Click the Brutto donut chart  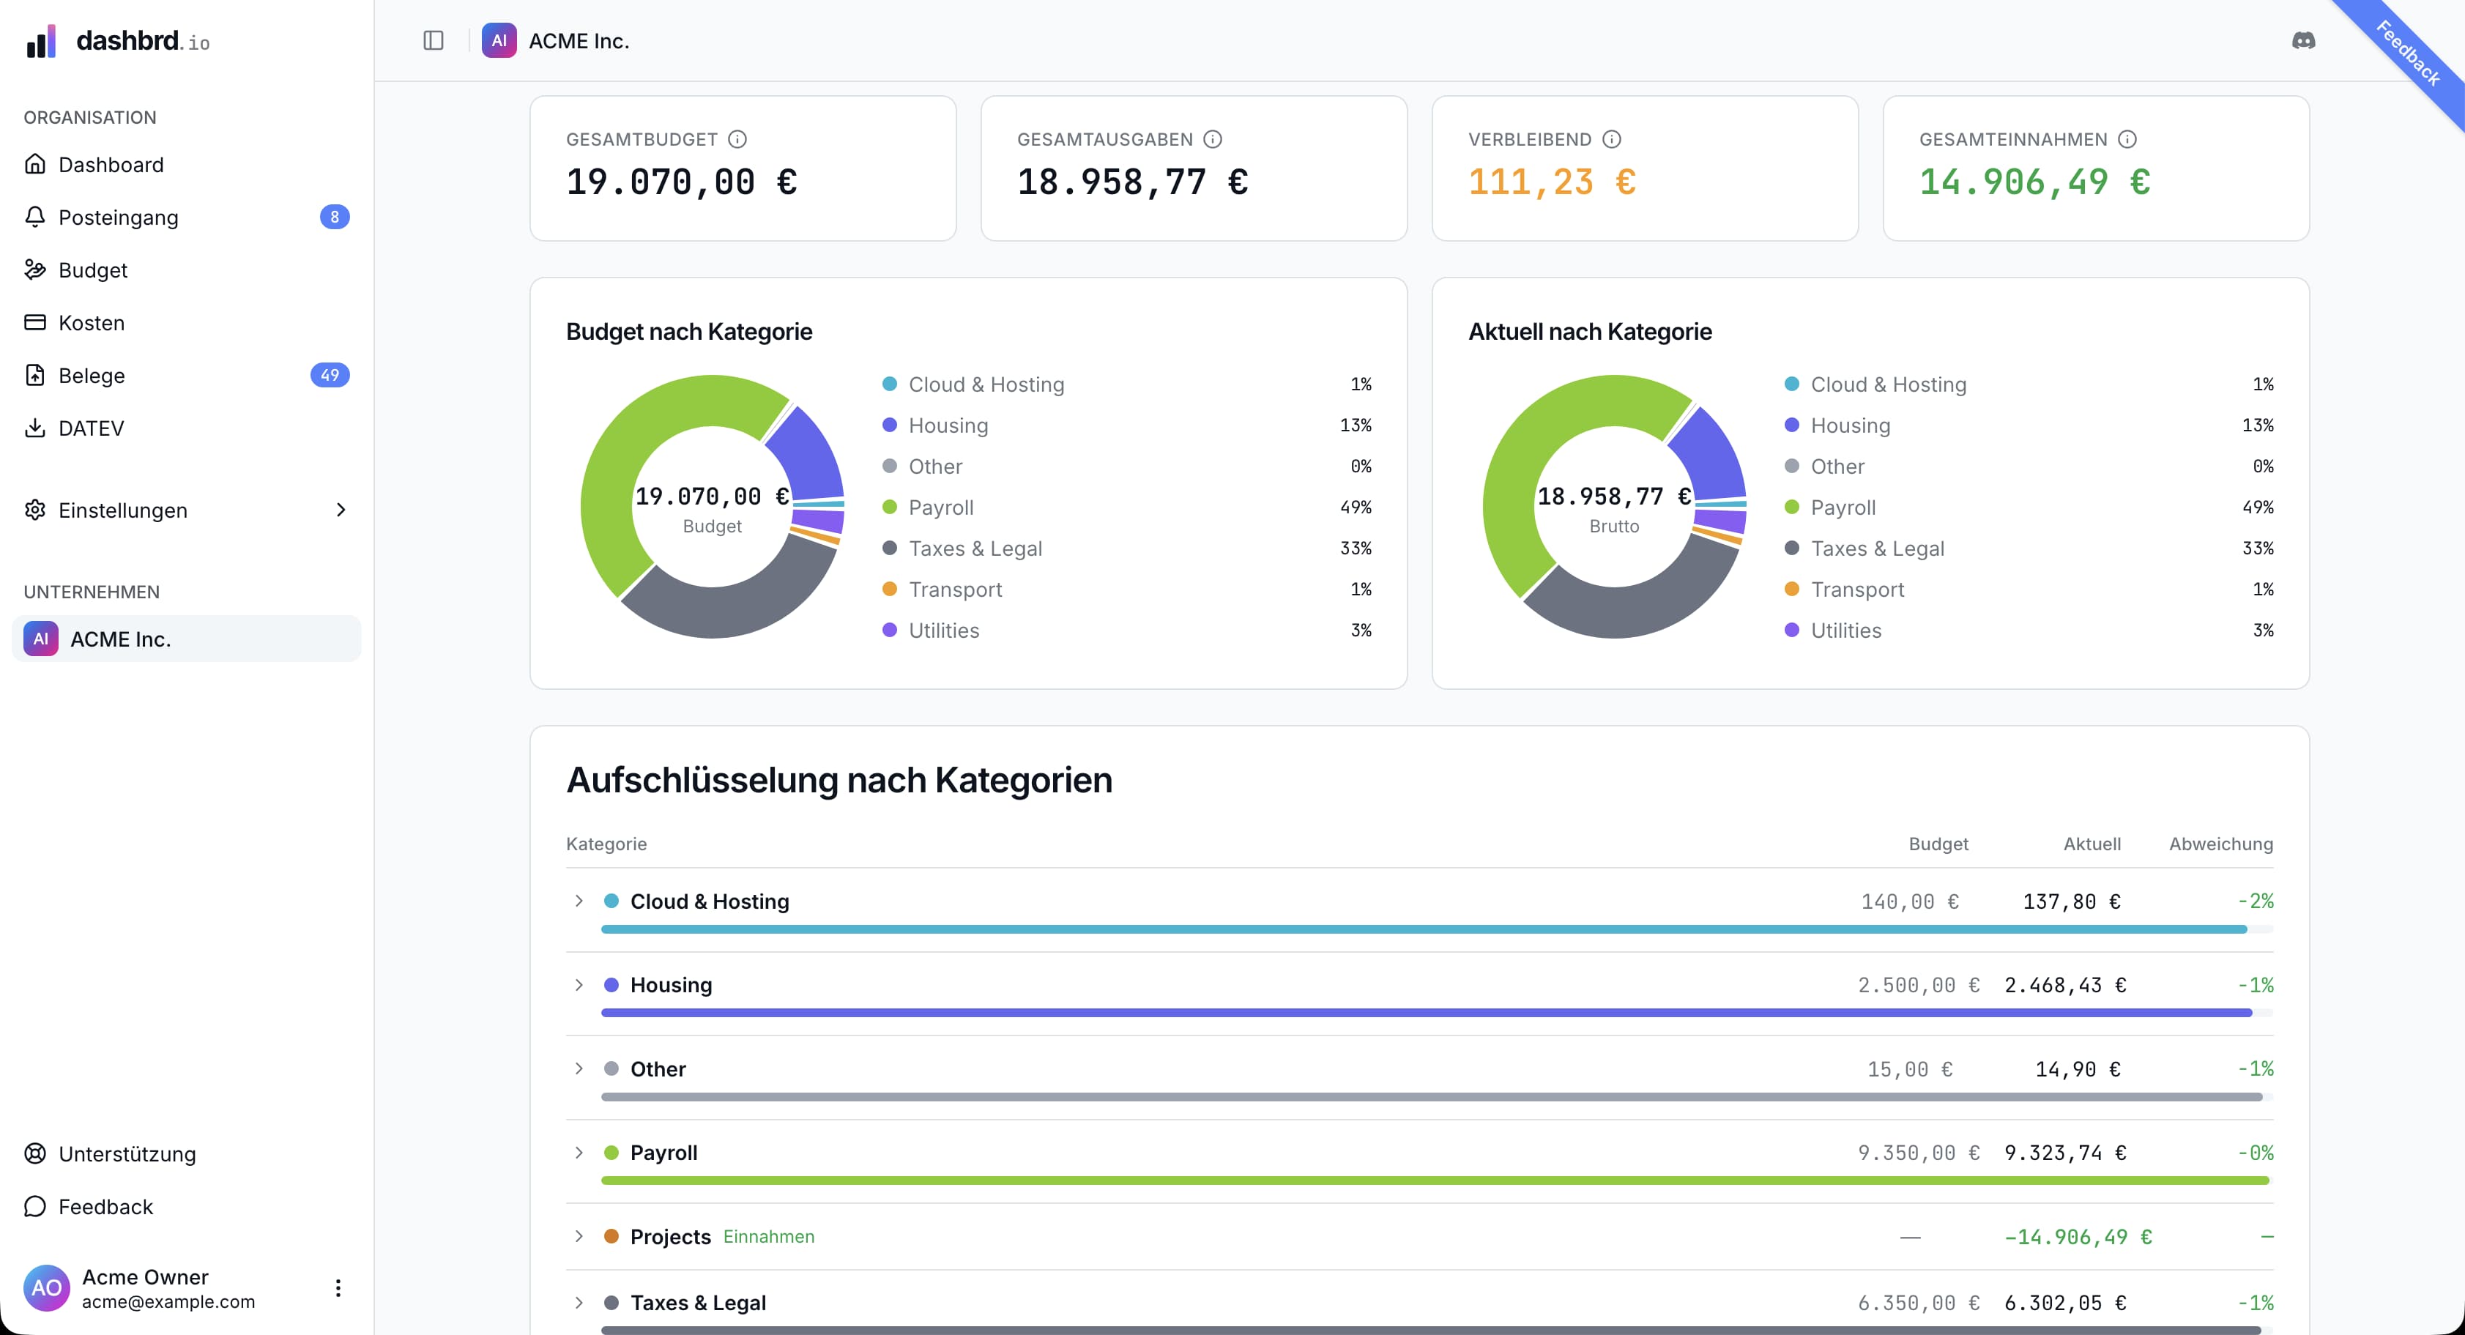pos(1614,507)
